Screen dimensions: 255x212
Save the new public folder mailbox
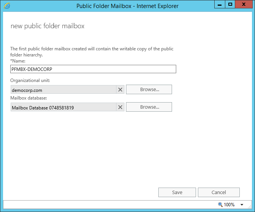pyautogui.click(x=177, y=193)
